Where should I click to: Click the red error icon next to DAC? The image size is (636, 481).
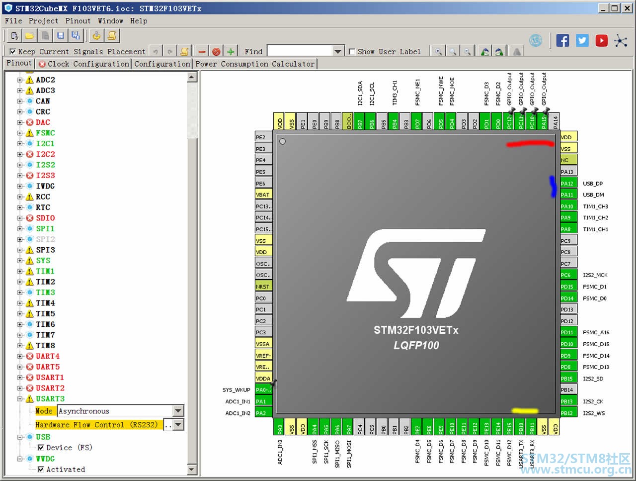pos(30,122)
